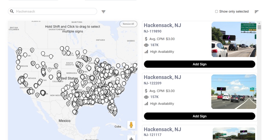Add Sign for listing NJ-122209
This screenshot has height=140, width=262.
[x=199, y=116]
